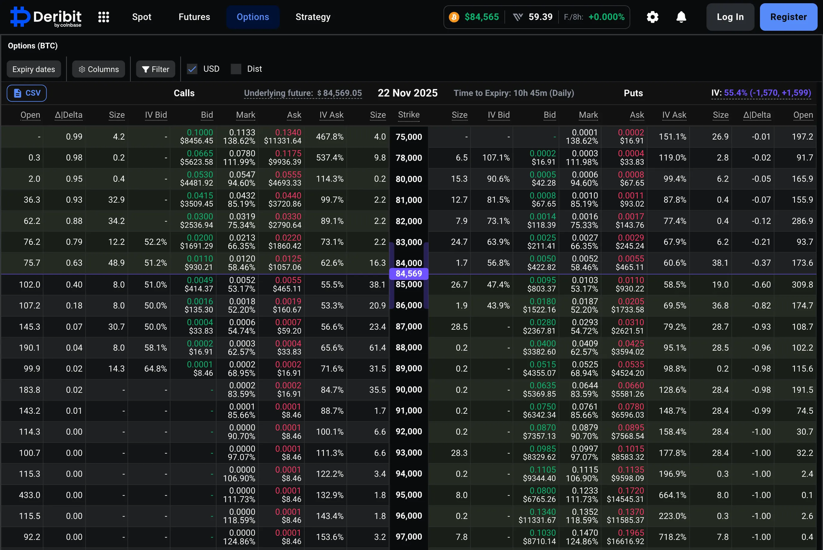Click the Columns gear icon
This screenshot has height=550, width=823.
(82, 69)
